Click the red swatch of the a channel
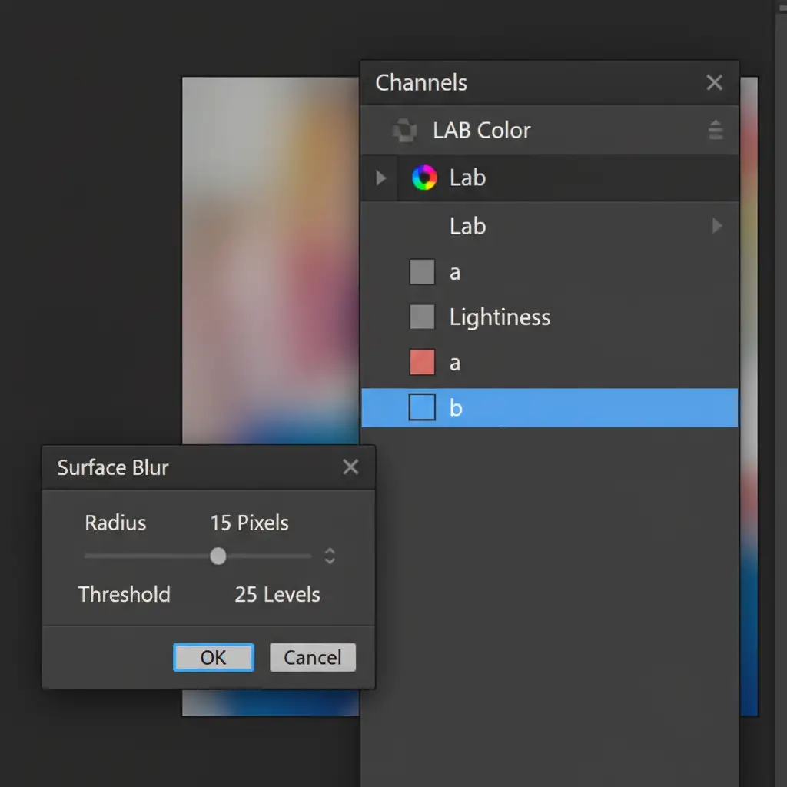Screen dimensions: 787x787 pos(422,362)
